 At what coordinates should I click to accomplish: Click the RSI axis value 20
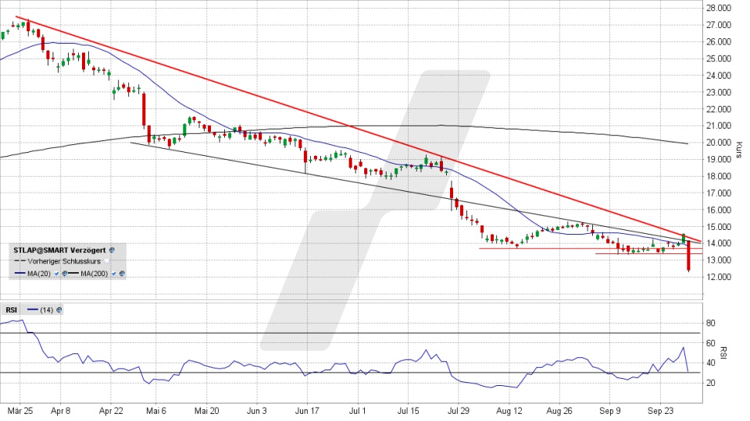pyautogui.click(x=711, y=384)
